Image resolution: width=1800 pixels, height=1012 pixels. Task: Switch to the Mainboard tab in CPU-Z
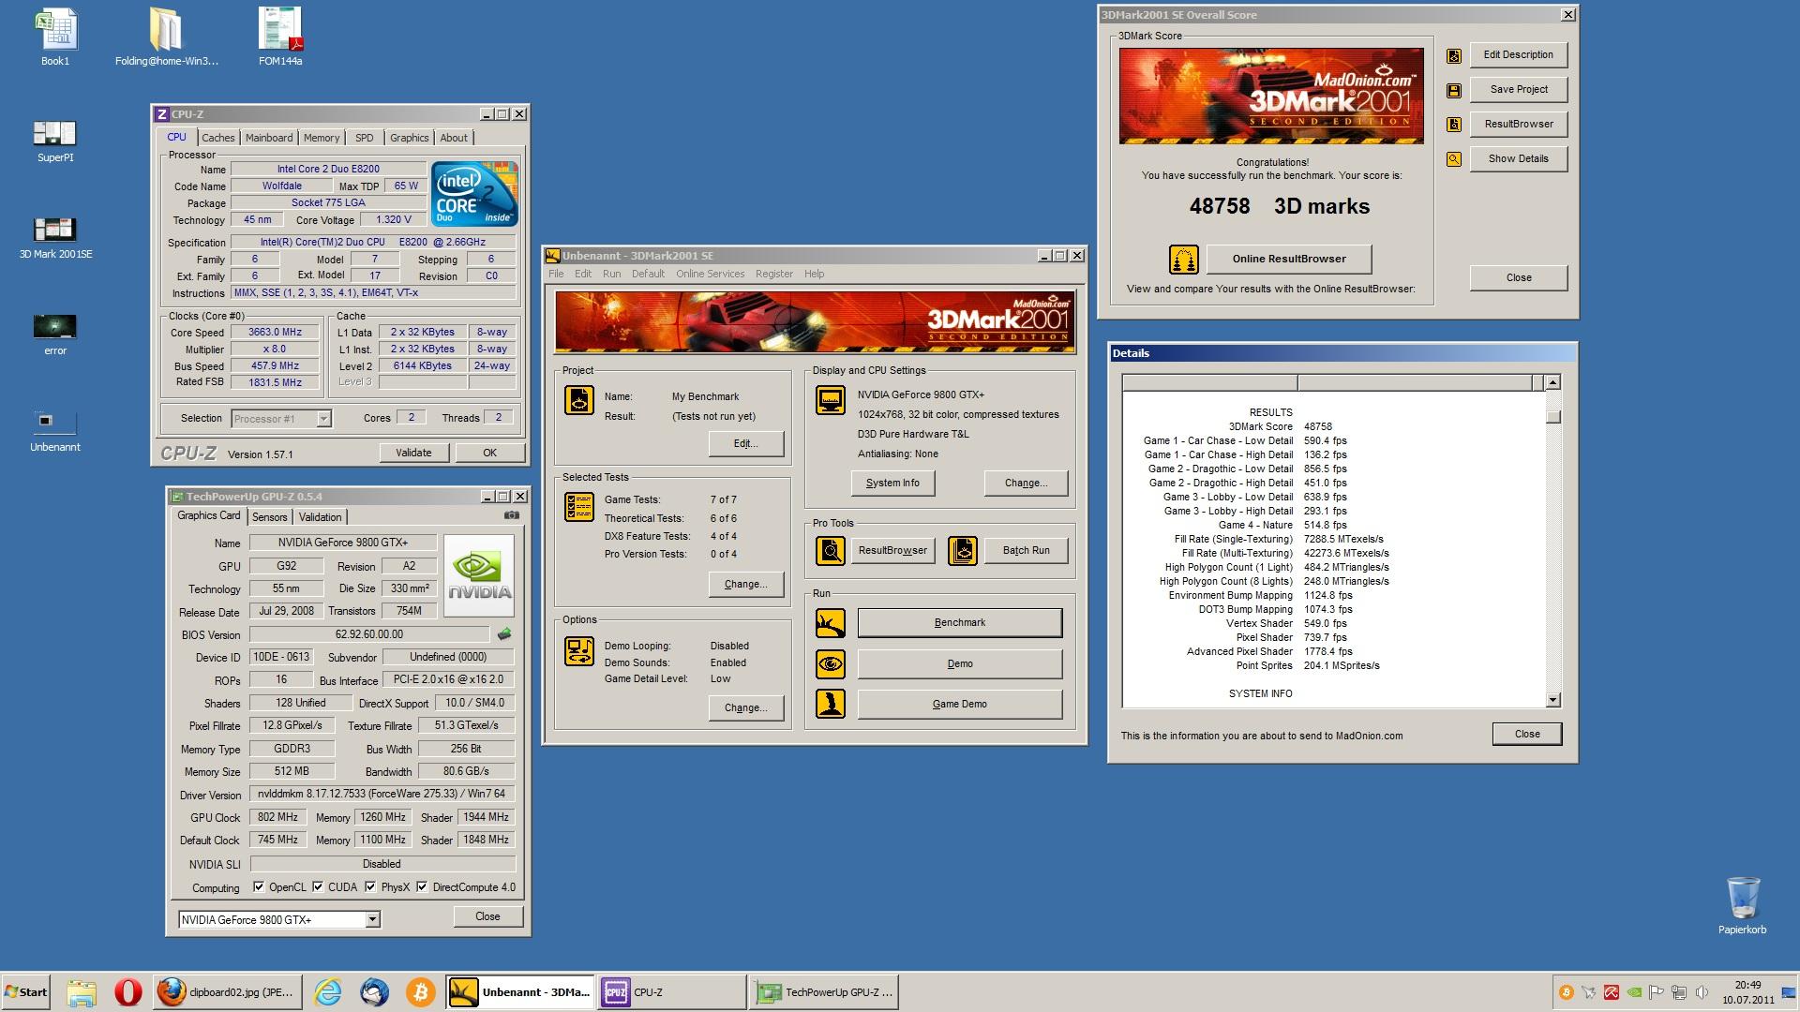269,138
